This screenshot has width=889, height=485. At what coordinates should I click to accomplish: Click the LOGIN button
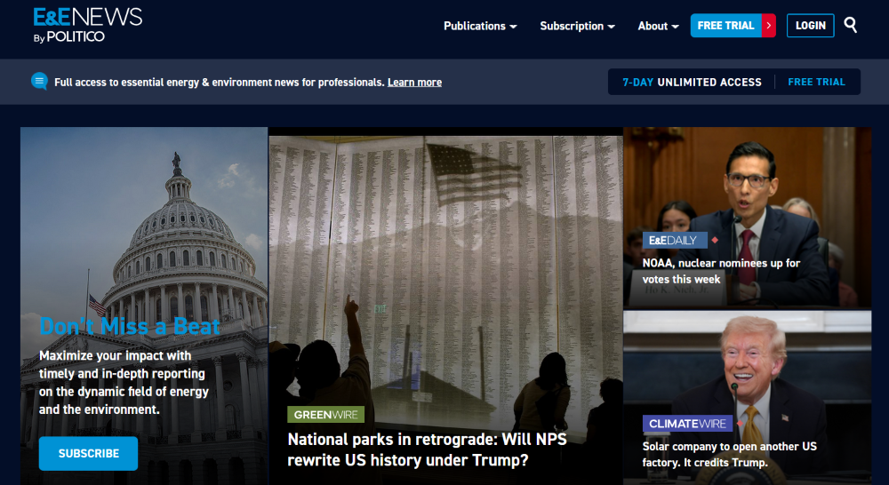tap(810, 26)
